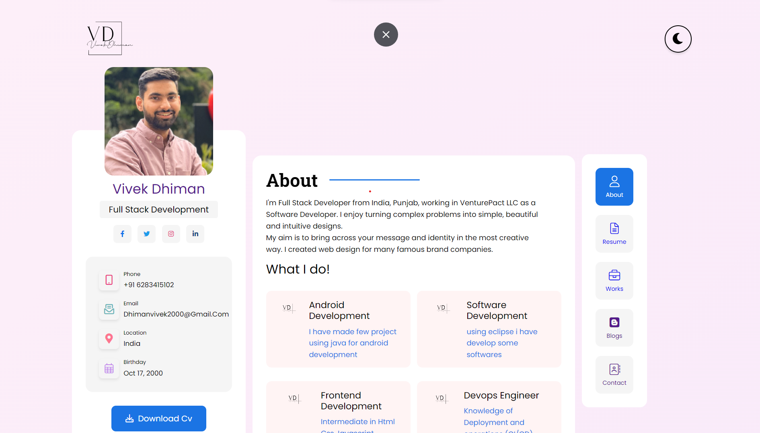The image size is (760, 433).
Task: Click the About section heading
Action: pos(292,180)
